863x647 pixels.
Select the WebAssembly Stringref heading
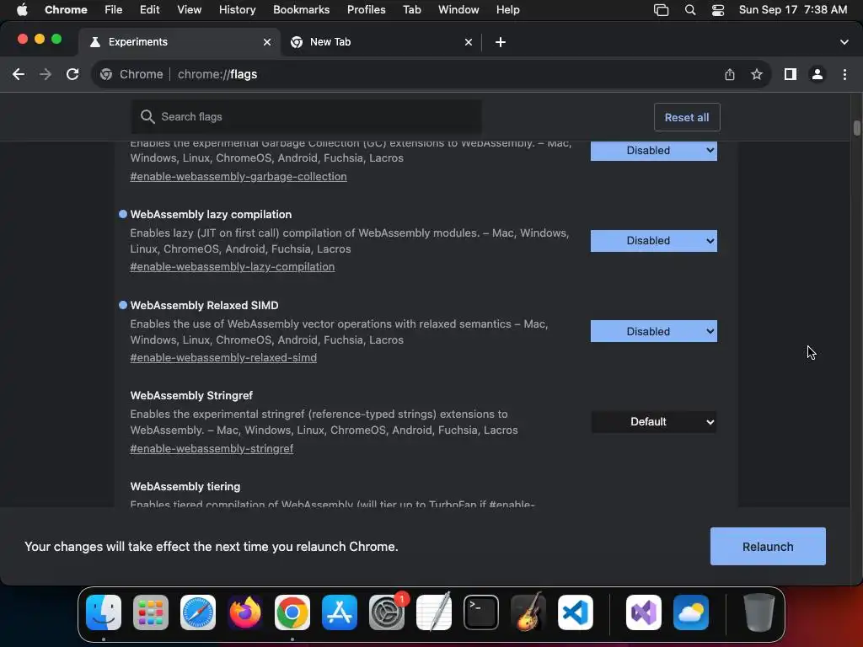pos(191,396)
